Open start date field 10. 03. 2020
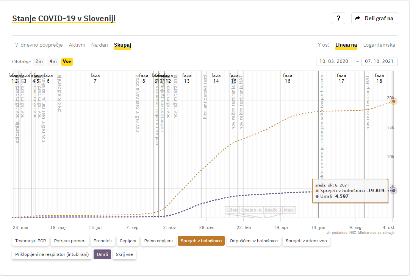The height and width of the screenshot is (276, 410). point(334,61)
